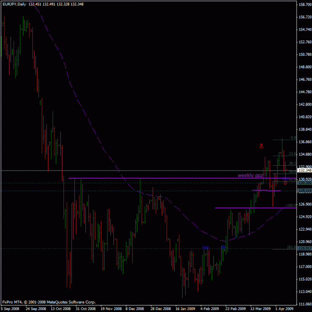The image size is (312, 312).
Task: Select the Fibonacci 38.2 level label
Action: pyautogui.click(x=293, y=163)
